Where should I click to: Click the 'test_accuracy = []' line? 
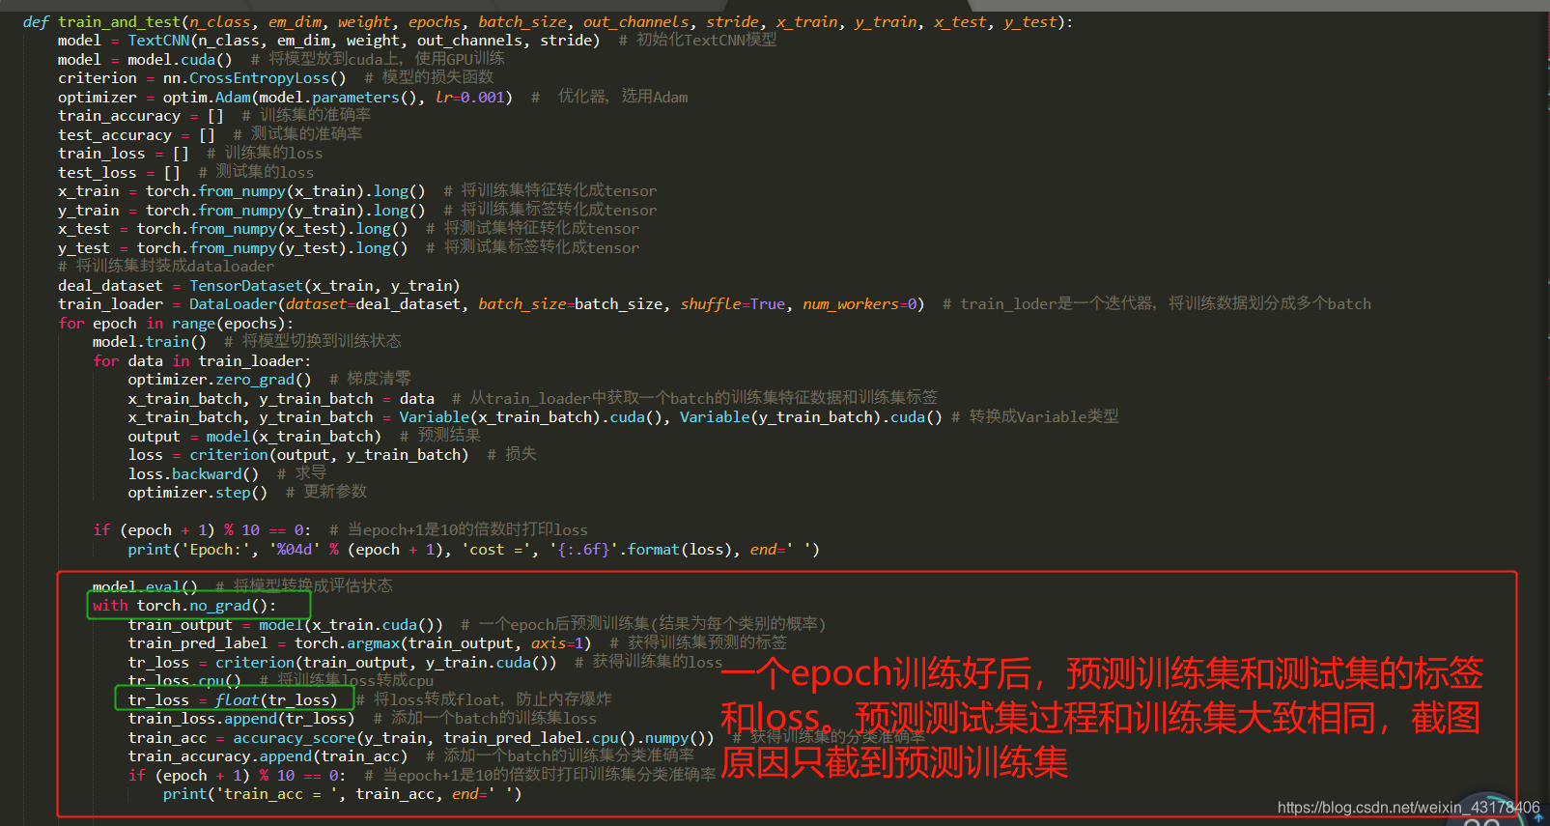click(136, 135)
